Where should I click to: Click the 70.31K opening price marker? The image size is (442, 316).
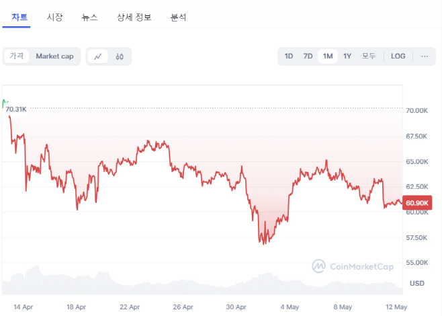pyautogui.click(x=16, y=110)
